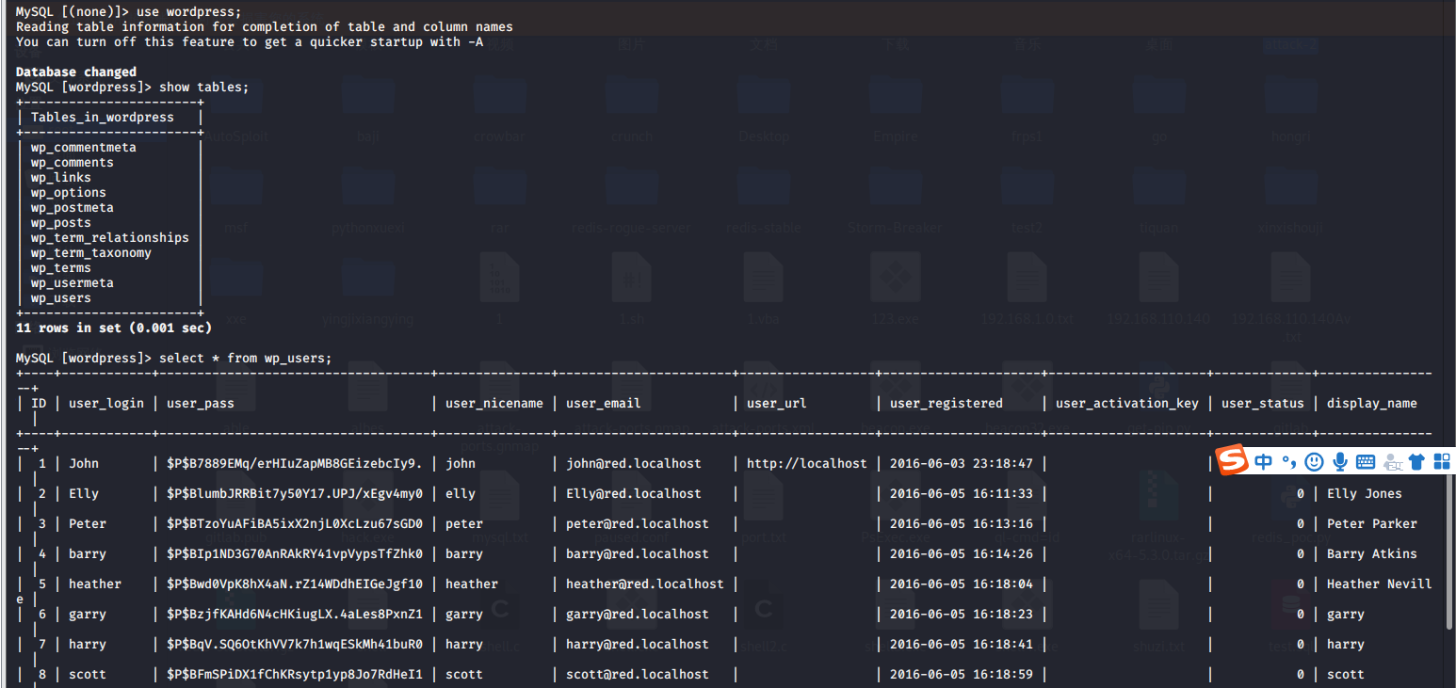Click scott@red.localhost email cell

(638, 674)
